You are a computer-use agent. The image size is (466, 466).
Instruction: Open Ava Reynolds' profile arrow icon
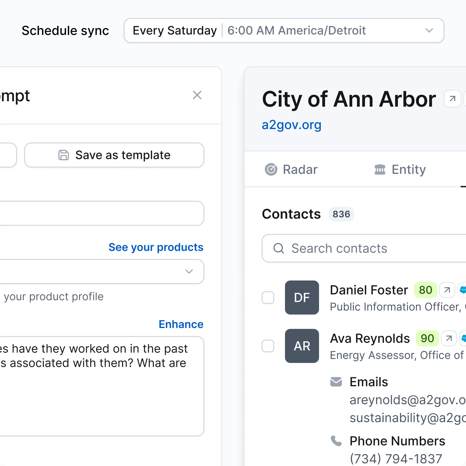tap(449, 338)
